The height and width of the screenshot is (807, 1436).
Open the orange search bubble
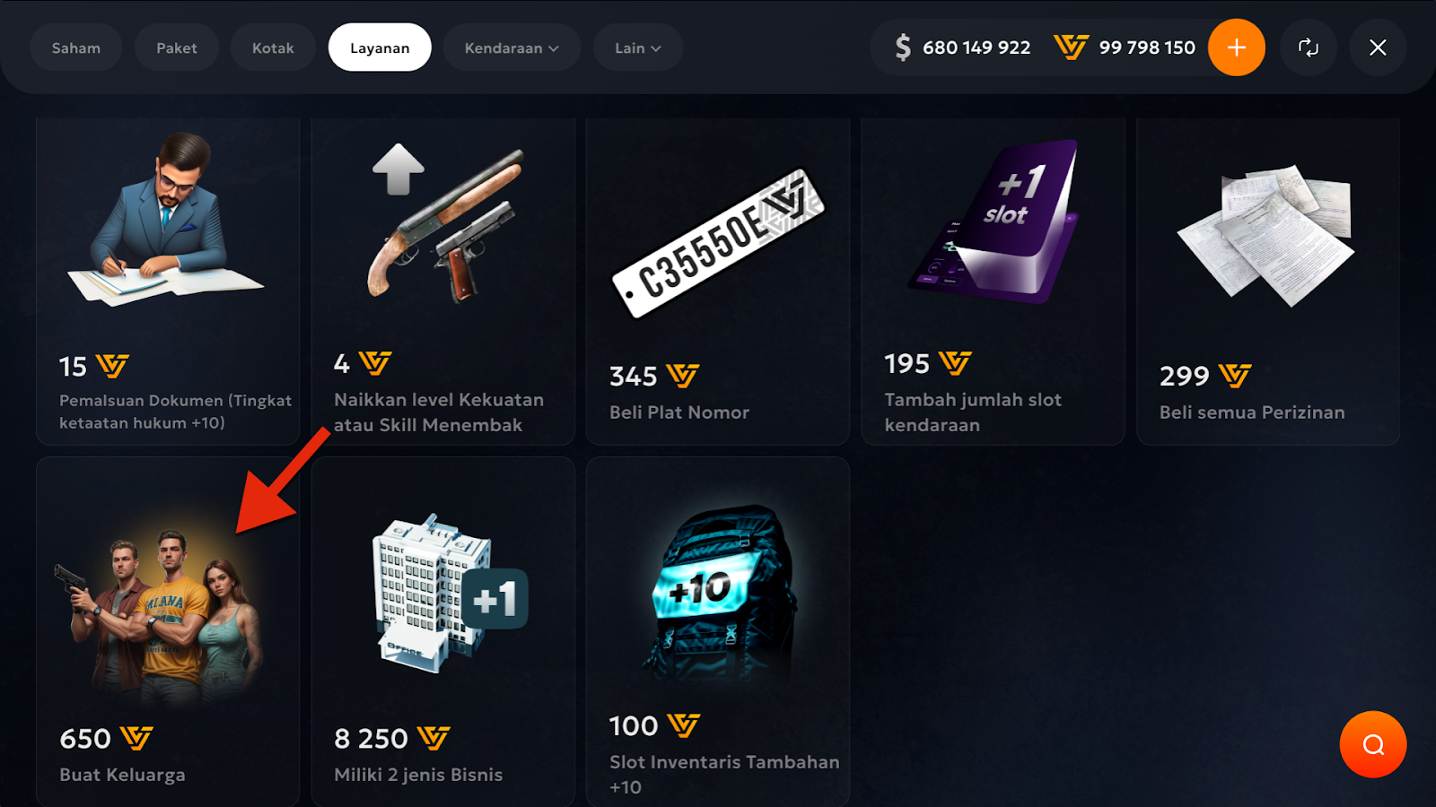(x=1373, y=744)
